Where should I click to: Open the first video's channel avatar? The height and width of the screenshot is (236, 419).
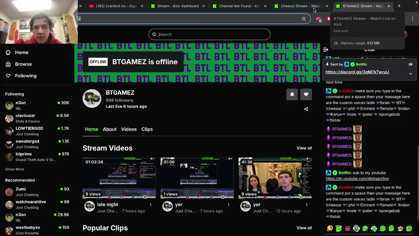click(90, 206)
